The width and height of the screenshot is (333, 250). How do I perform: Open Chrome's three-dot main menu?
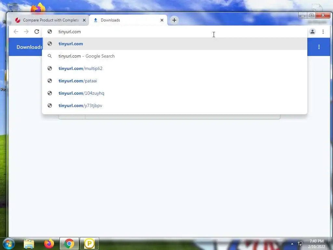[x=323, y=32]
